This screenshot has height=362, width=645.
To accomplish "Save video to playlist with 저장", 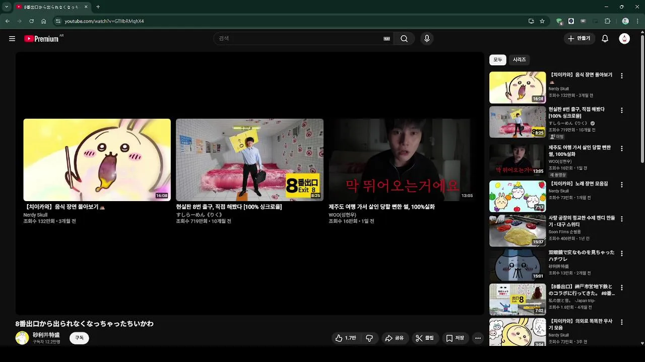I will pos(455,338).
